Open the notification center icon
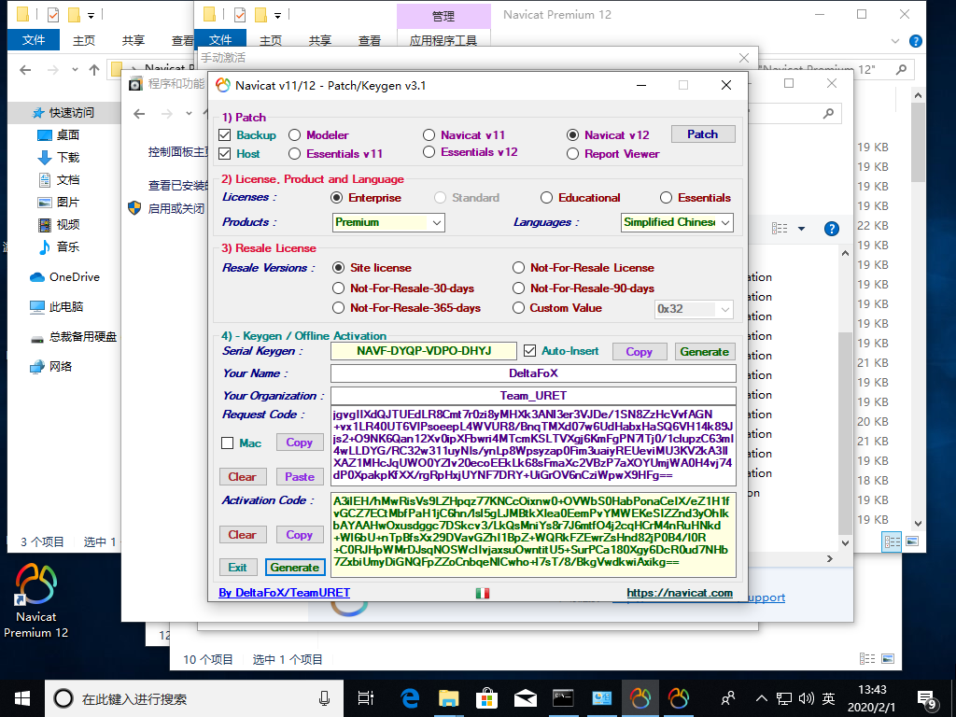This screenshot has height=717, width=956. click(x=926, y=699)
